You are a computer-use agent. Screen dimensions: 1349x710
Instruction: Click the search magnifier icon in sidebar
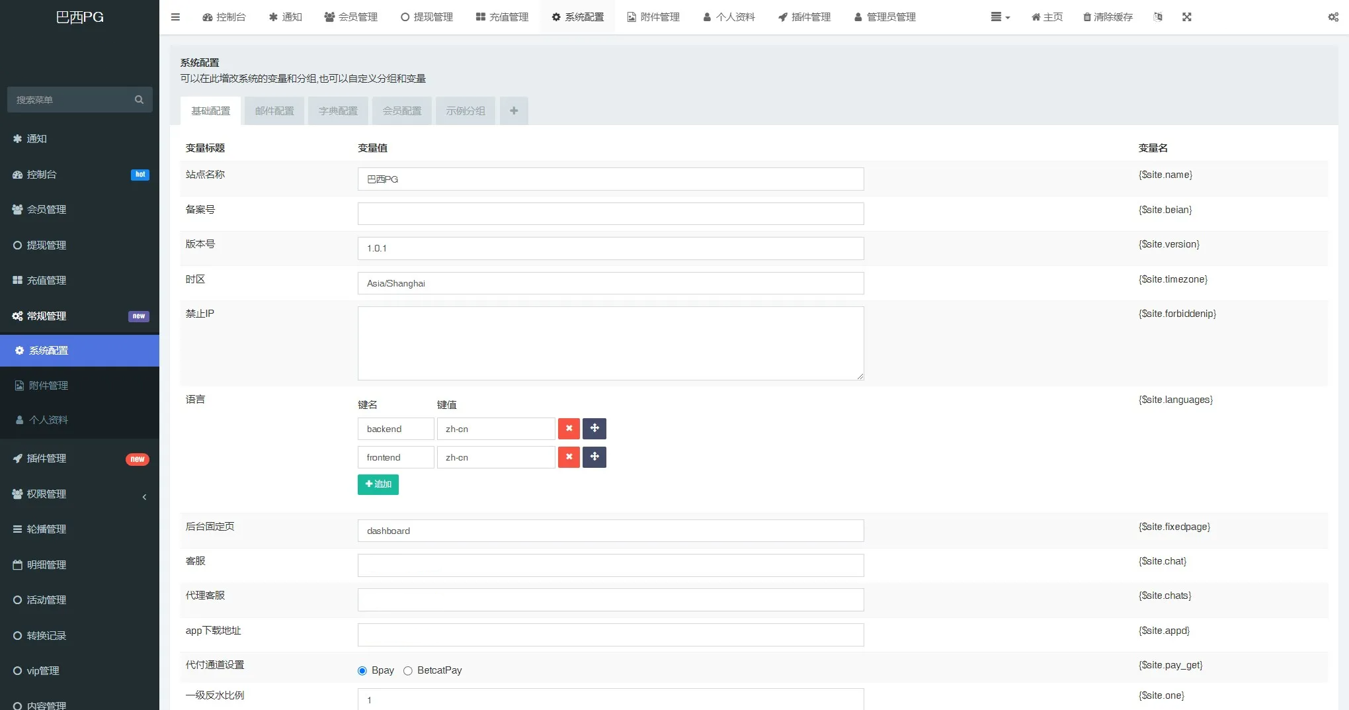pos(139,100)
